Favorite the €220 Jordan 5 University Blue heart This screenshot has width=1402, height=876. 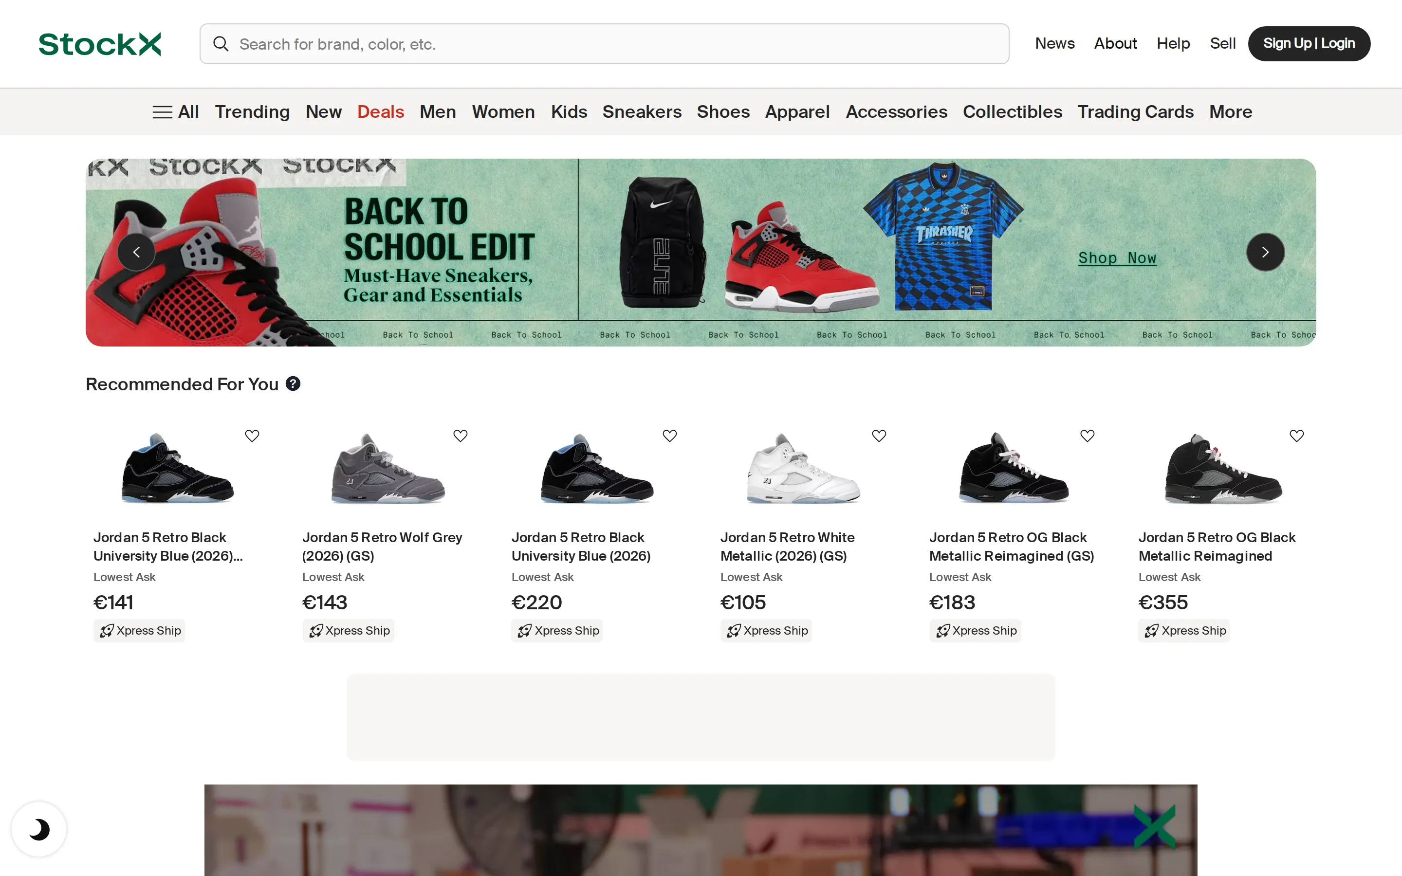coord(670,436)
